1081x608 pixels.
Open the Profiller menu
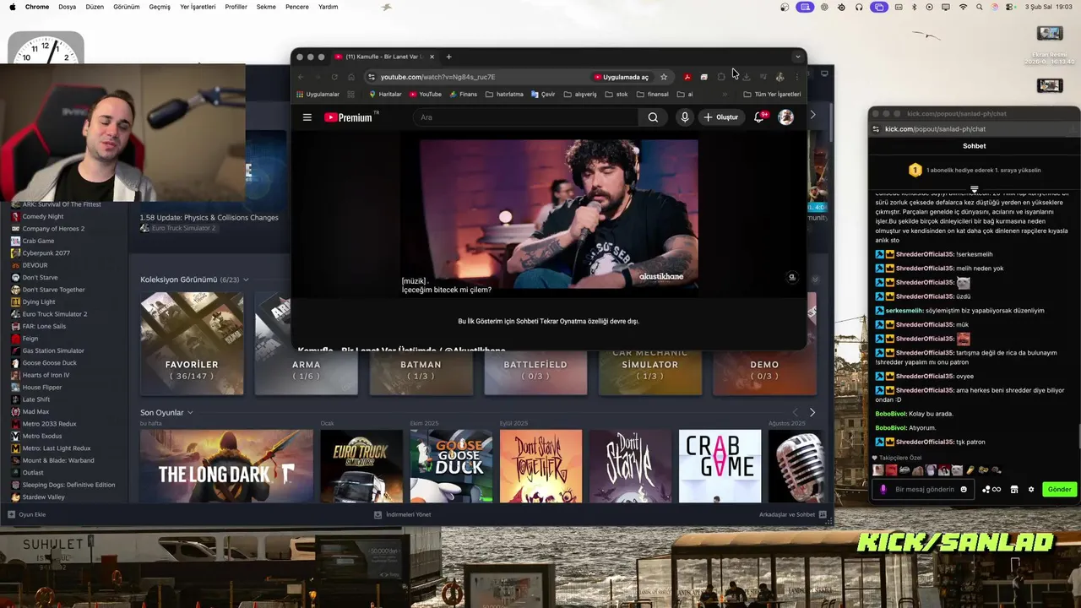click(x=236, y=7)
